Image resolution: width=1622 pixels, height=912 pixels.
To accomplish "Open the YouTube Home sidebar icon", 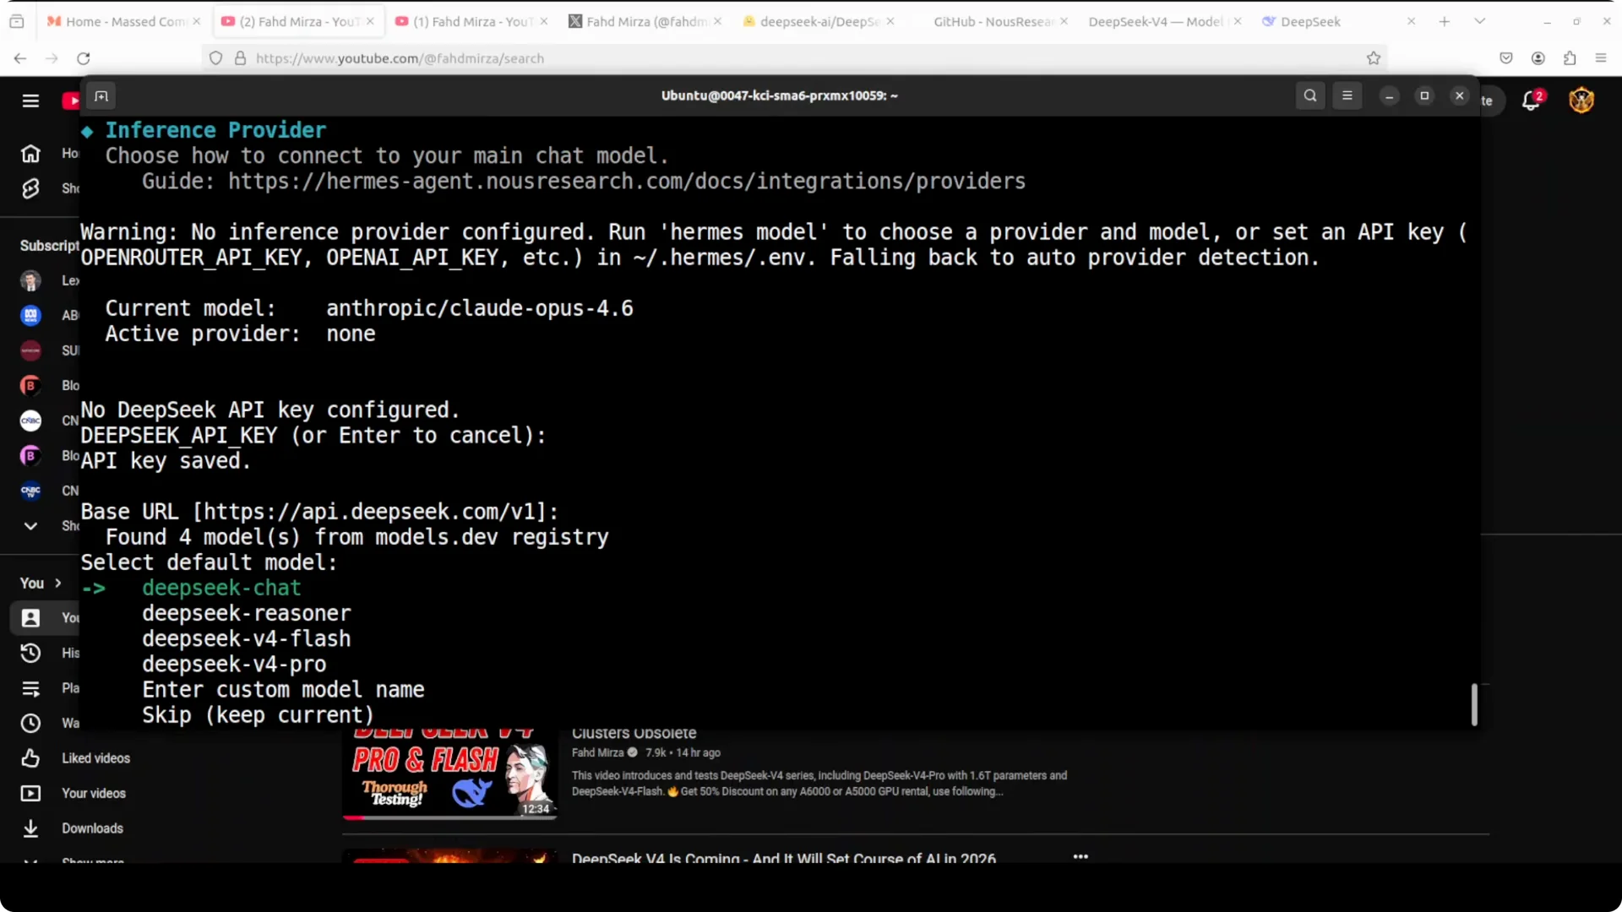I will [x=30, y=154].
